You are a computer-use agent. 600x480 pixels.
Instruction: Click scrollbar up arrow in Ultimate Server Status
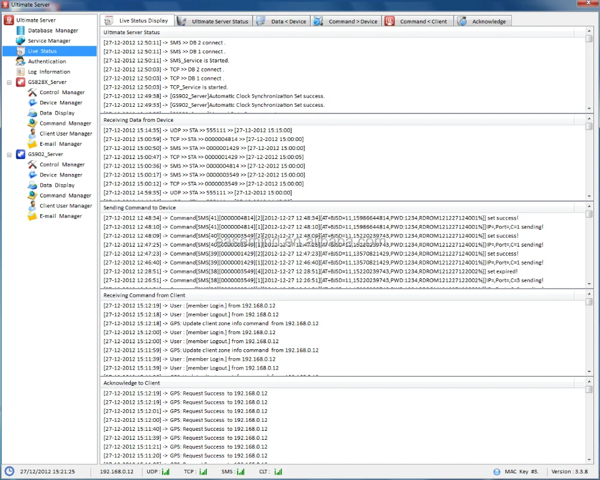pos(589,32)
